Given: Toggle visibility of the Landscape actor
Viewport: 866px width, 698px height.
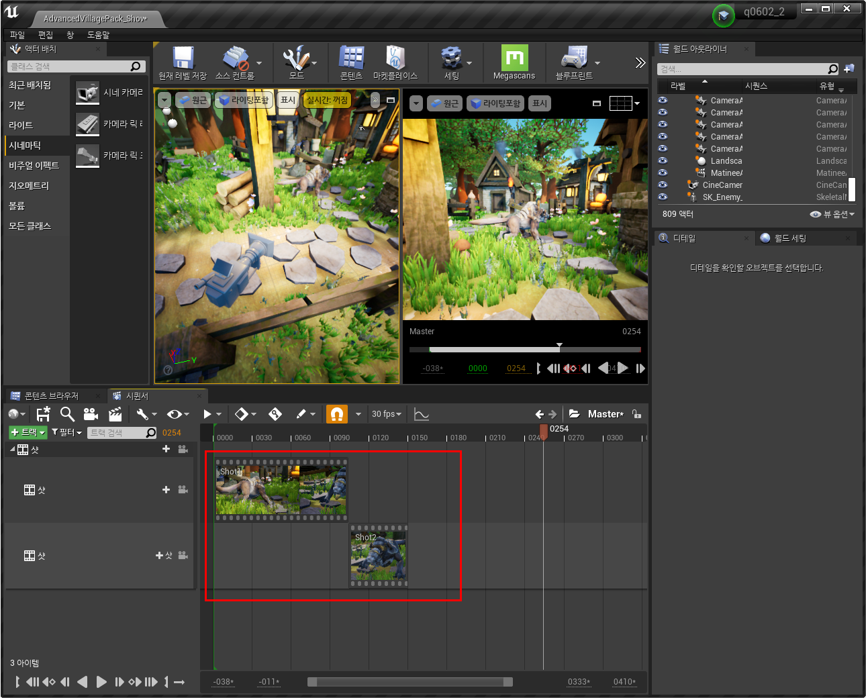Looking at the screenshot, I should coord(663,161).
